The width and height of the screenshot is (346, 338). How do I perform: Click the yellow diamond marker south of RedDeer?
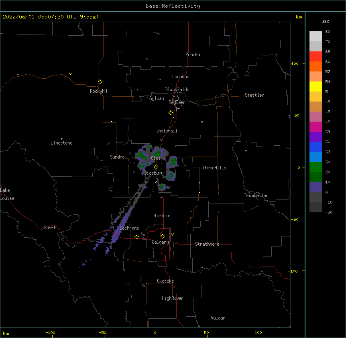point(171,113)
